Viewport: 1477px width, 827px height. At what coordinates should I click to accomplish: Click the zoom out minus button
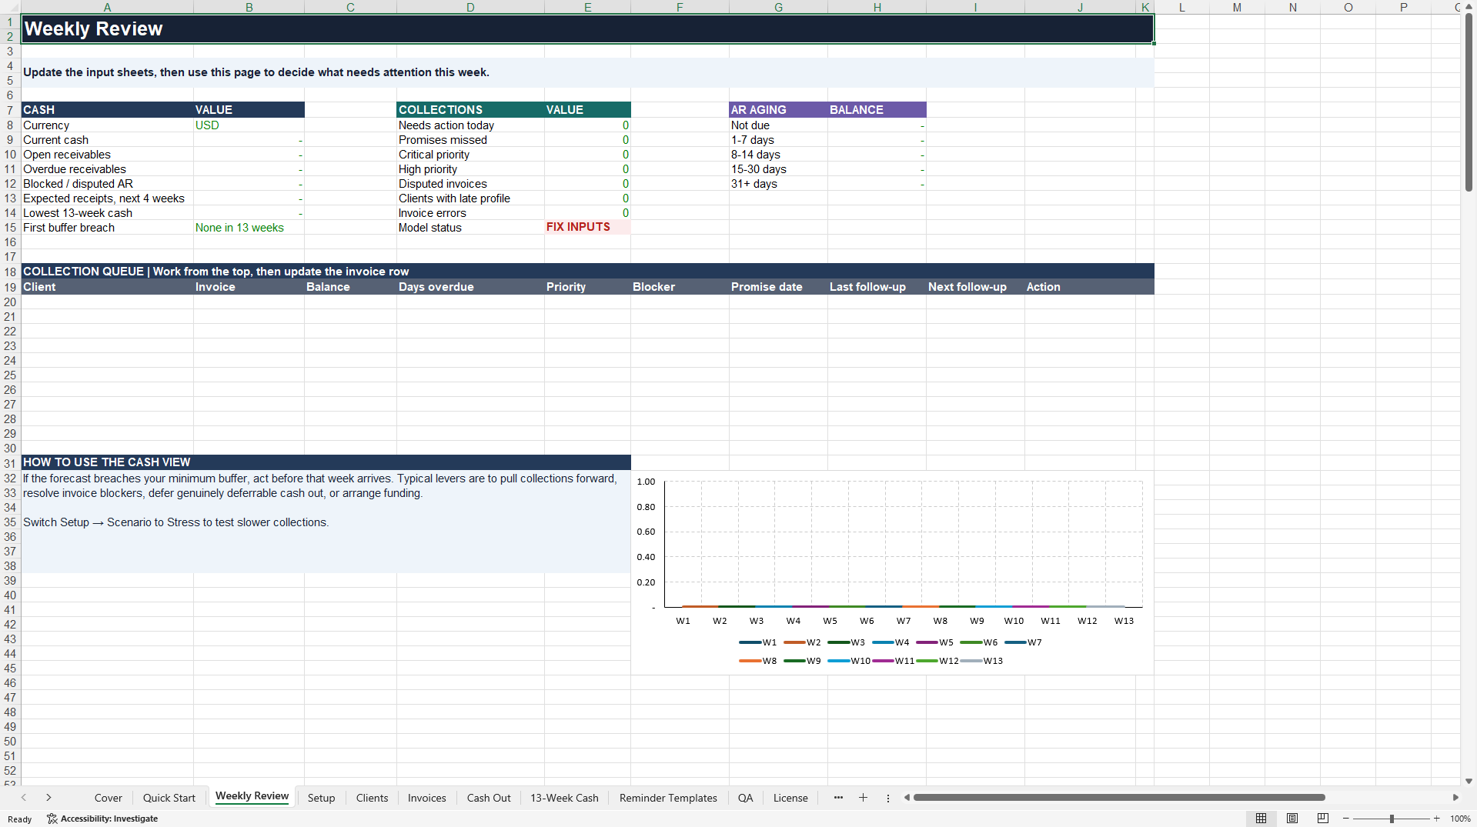pyautogui.click(x=1346, y=819)
